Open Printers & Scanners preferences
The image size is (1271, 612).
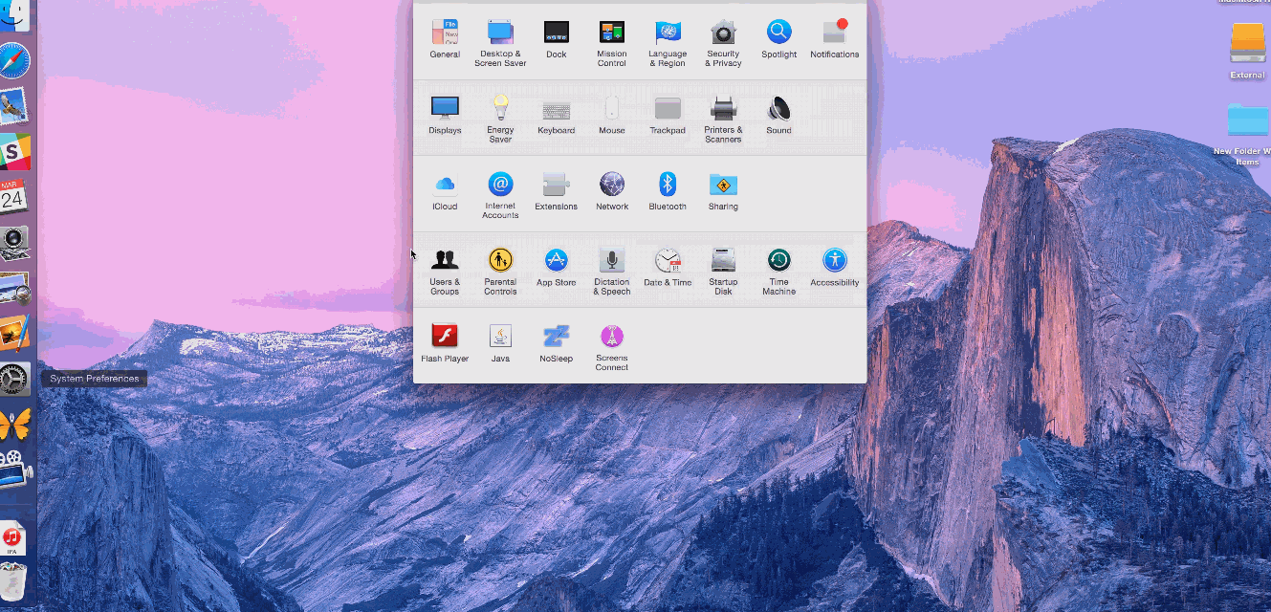coord(723,119)
